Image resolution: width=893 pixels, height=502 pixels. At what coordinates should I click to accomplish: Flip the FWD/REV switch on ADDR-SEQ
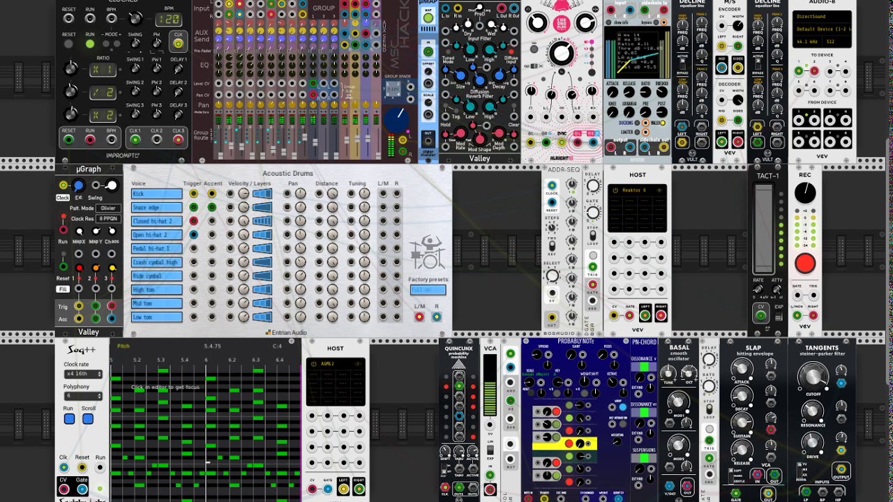pos(551,245)
